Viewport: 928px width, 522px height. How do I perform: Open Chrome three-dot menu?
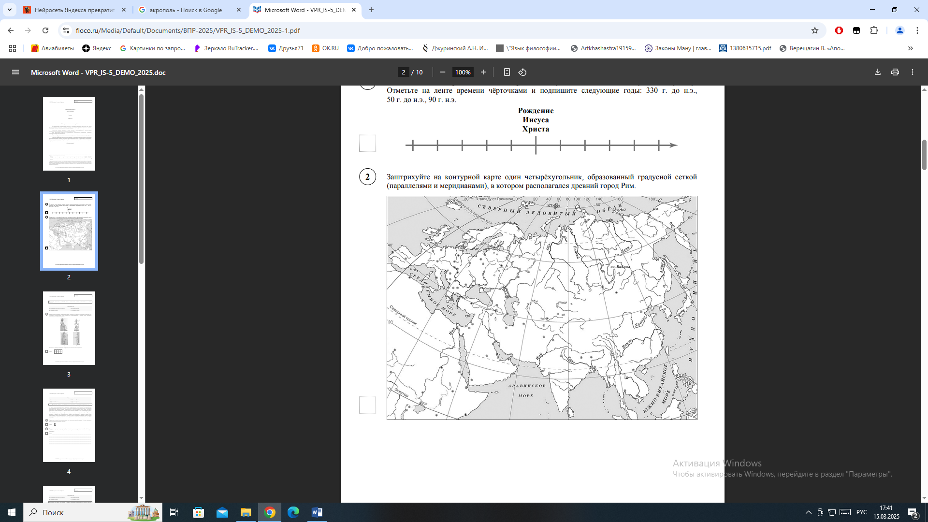point(917,30)
